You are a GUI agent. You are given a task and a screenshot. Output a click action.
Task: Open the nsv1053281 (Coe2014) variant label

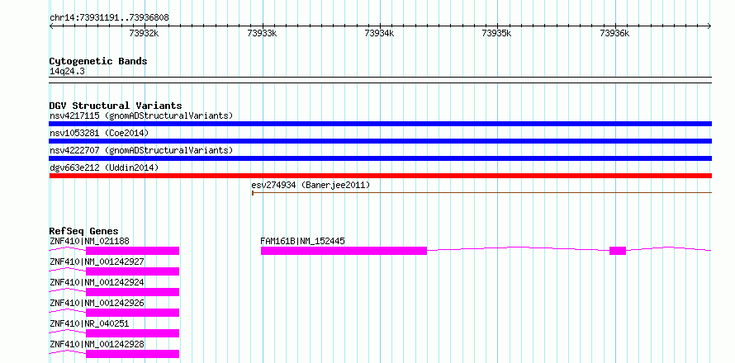tap(99, 133)
